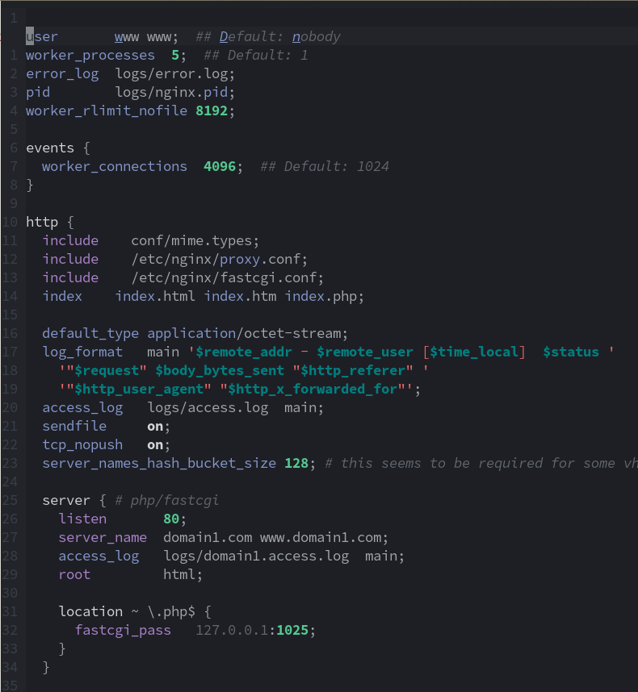Click 'application/octet-stream;' value
The image size is (638, 692).
pos(248,333)
